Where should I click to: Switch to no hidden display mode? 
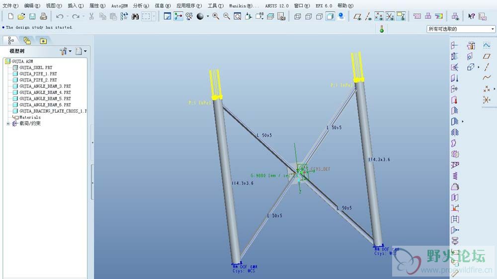click(x=319, y=16)
